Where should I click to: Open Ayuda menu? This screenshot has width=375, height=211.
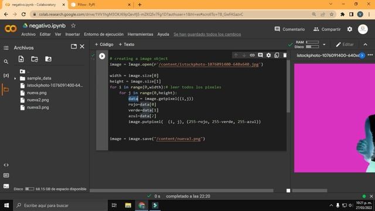click(x=163, y=35)
